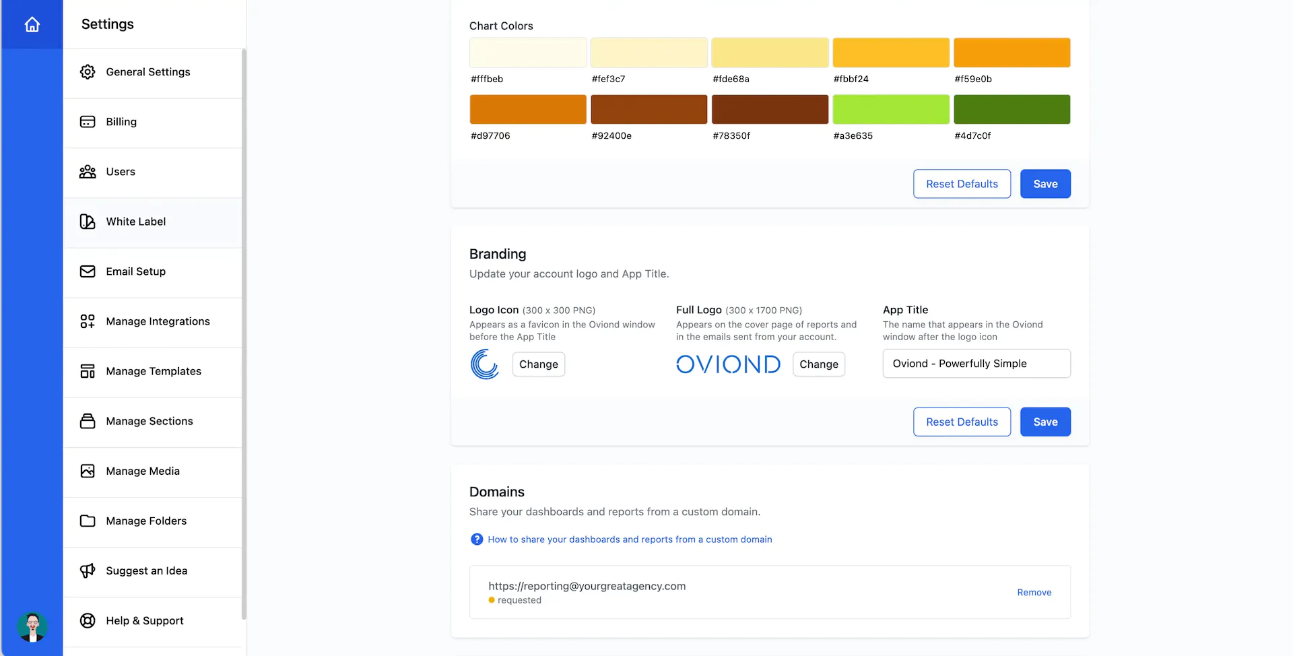Viewport: 1293px width, 656px height.
Task: Click the Manage Sections stack icon
Action: (x=88, y=421)
